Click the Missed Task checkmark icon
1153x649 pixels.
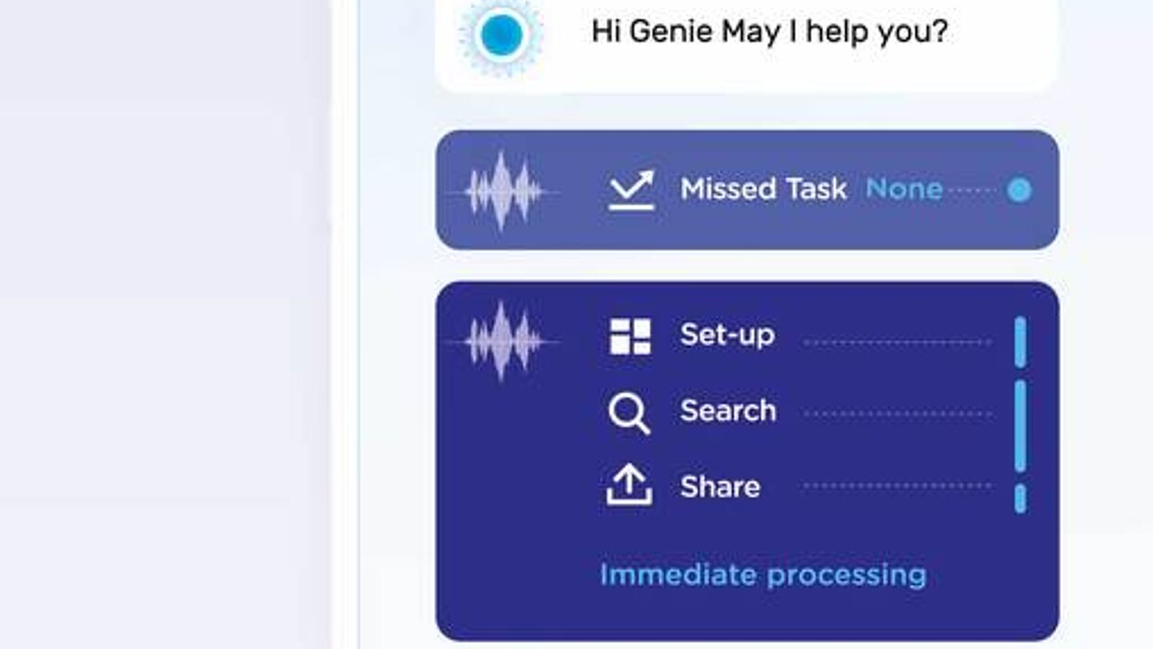pos(631,190)
